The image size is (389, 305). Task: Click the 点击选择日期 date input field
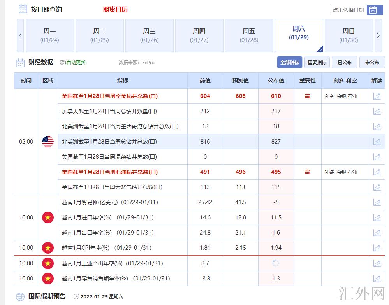(349, 10)
